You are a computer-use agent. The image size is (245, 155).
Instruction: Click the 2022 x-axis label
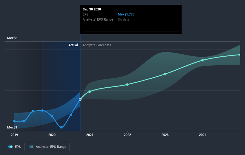[x=127, y=135]
